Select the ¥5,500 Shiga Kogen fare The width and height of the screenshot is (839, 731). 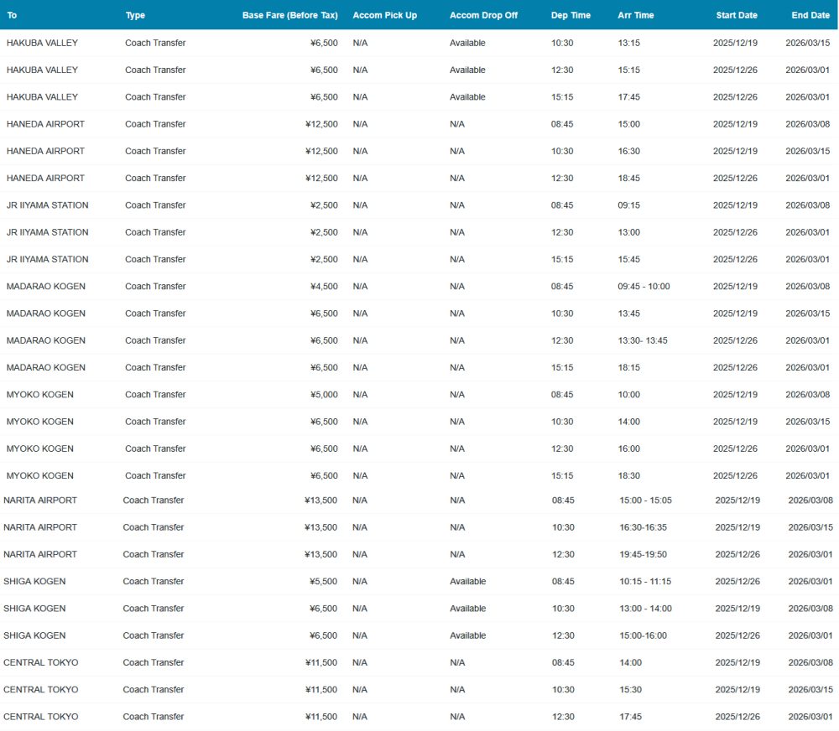322,582
